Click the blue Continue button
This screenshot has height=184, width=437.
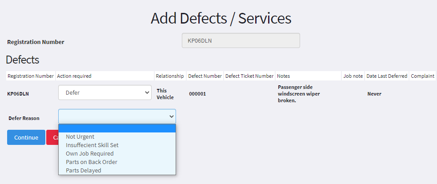26,137
